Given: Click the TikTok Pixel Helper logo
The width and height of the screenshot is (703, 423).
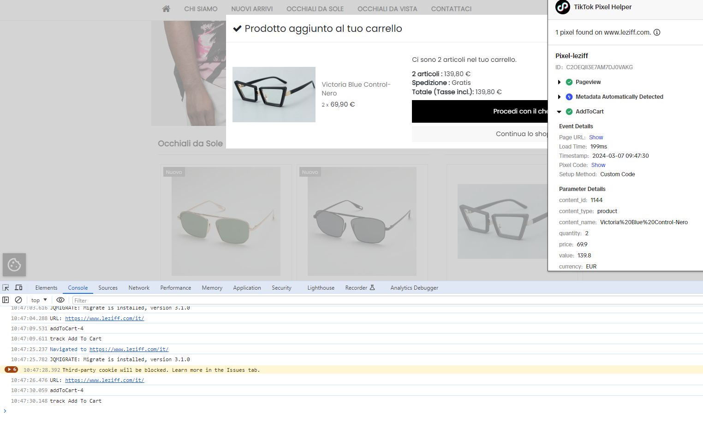Looking at the screenshot, I should [563, 7].
